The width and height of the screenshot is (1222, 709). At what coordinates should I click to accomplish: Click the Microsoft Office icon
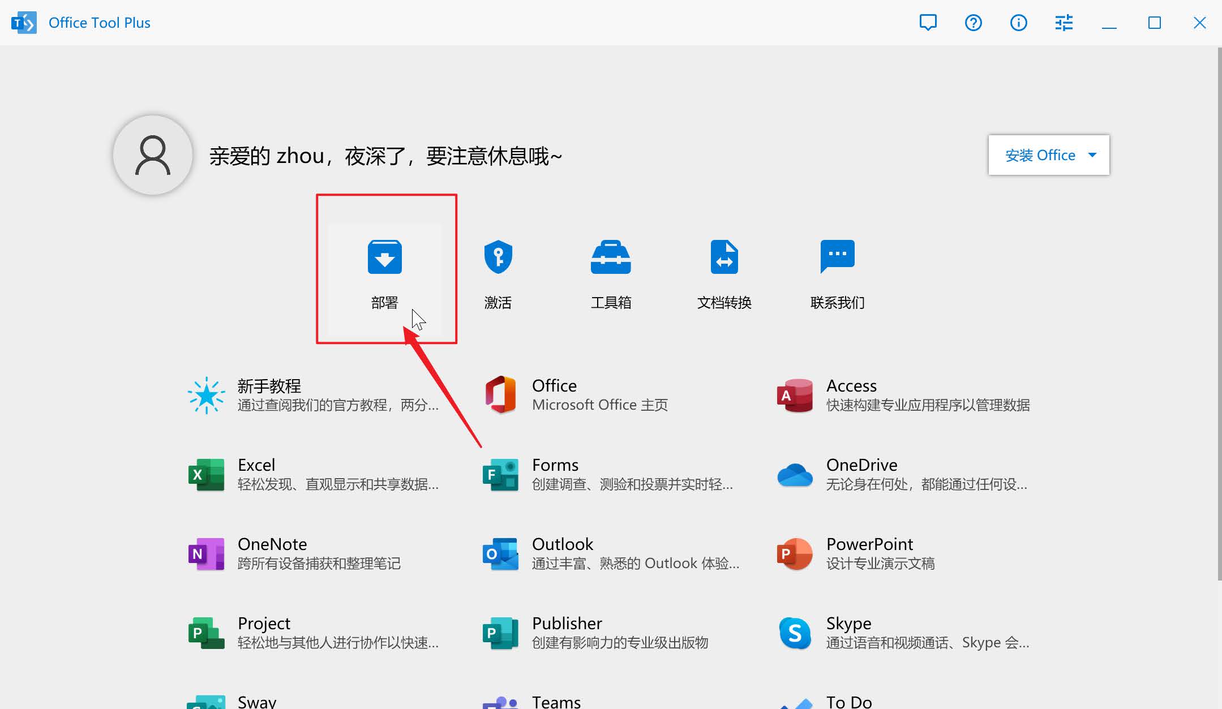point(501,395)
